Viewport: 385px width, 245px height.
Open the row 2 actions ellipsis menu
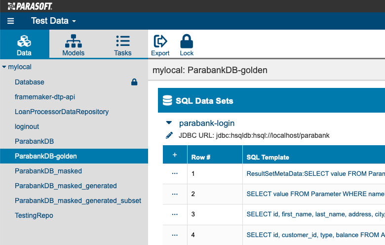click(175, 194)
